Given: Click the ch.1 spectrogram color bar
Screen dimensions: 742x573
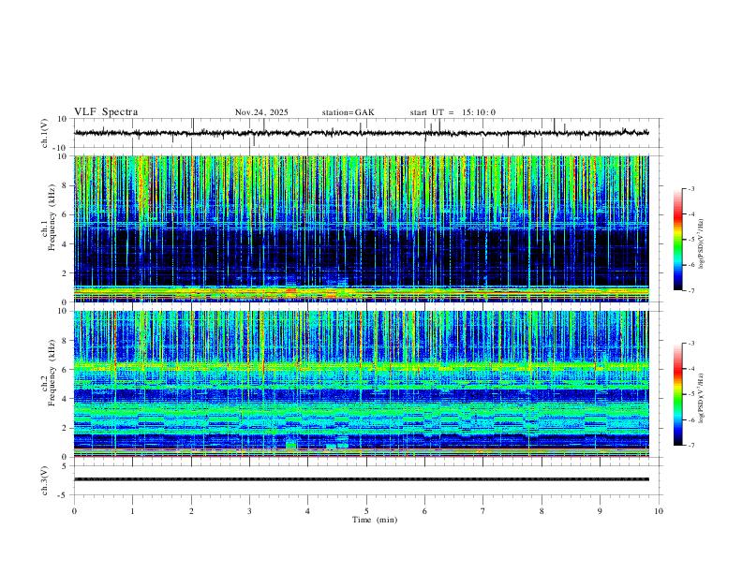Looking at the screenshot, I should point(677,240).
